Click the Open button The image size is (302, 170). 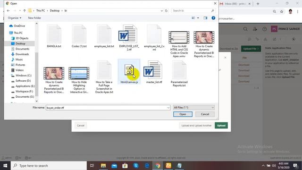pos(183,114)
